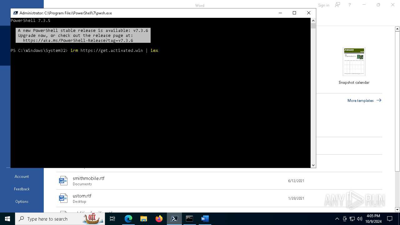
Task: Open Task View on the taskbar
Action: tap(112, 219)
